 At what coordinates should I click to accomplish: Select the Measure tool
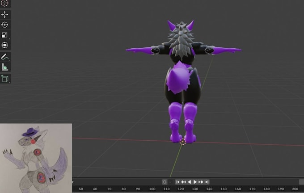4,67
